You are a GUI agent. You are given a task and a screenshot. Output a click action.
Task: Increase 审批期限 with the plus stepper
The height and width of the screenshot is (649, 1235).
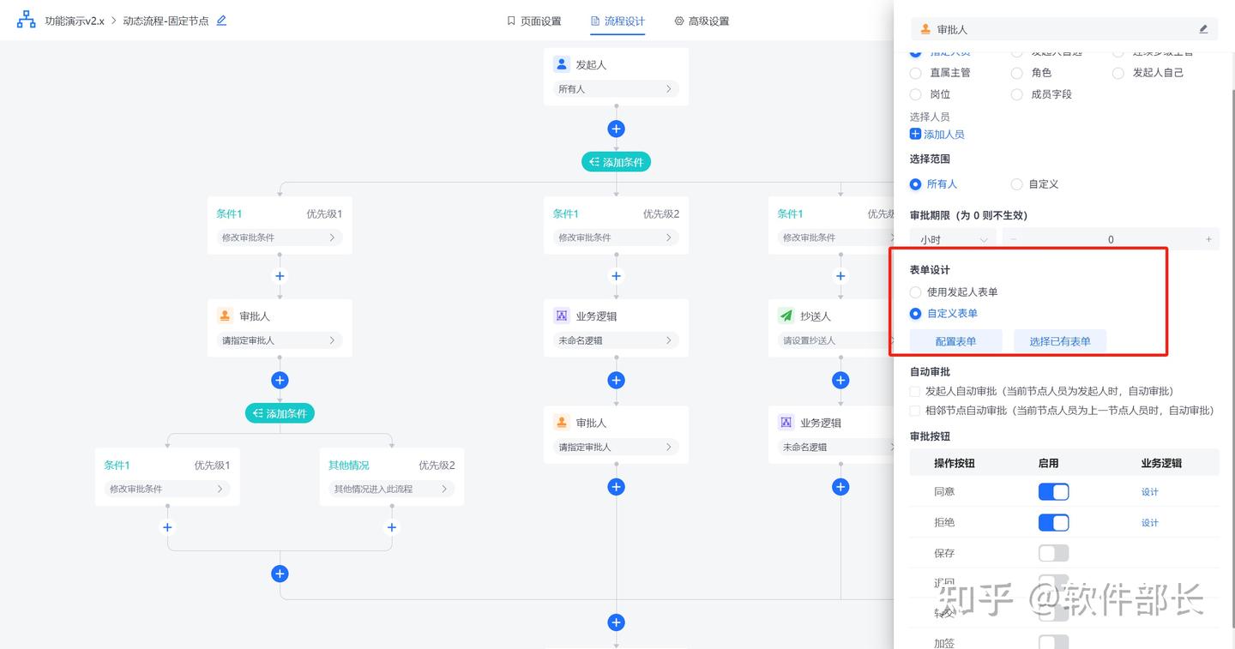1208,239
